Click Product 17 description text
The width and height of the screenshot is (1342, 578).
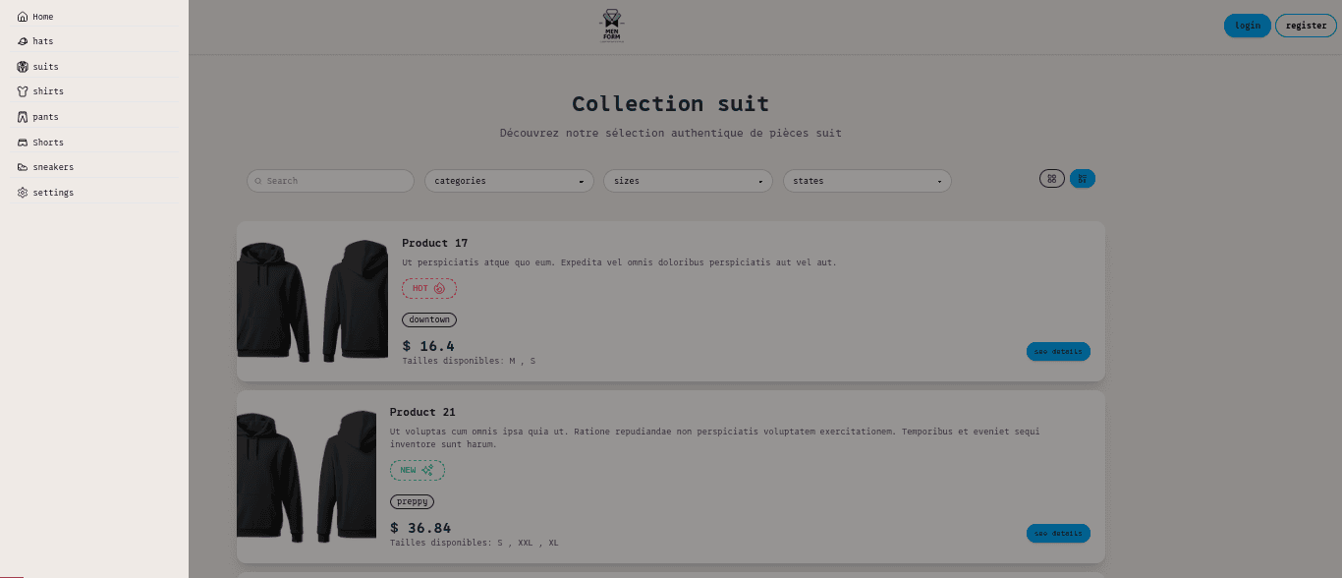point(619,262)
